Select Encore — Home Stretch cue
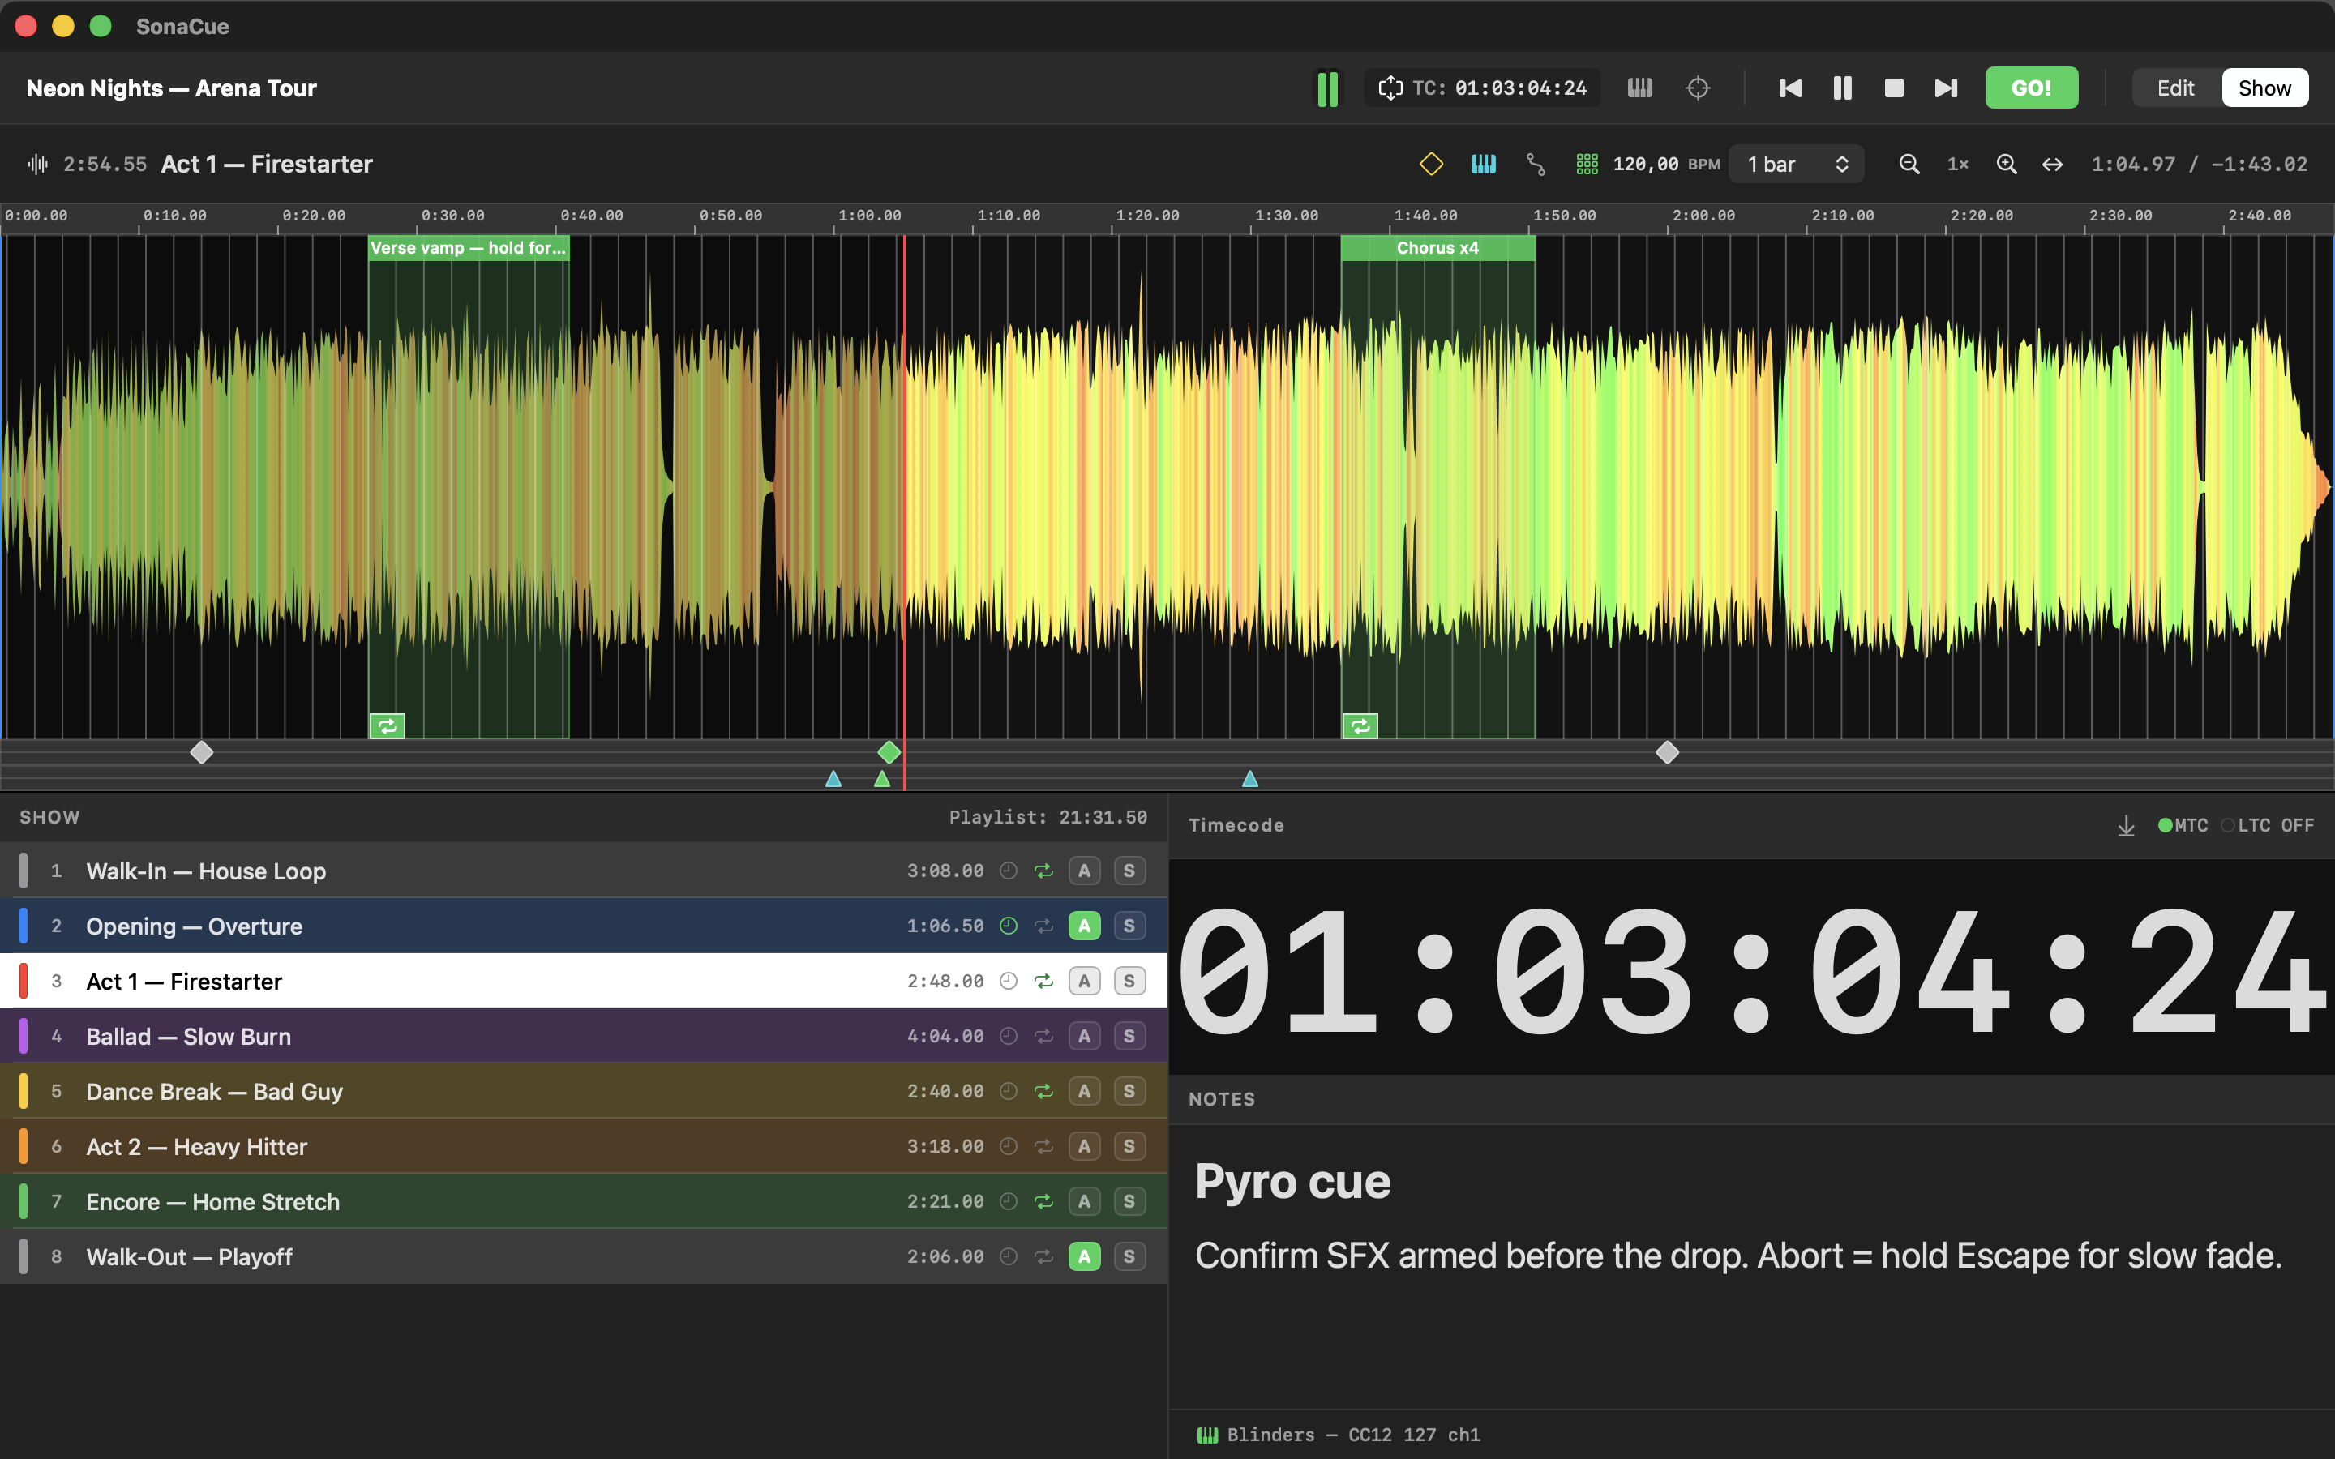2335x1459 pixels. point(584,1200)
